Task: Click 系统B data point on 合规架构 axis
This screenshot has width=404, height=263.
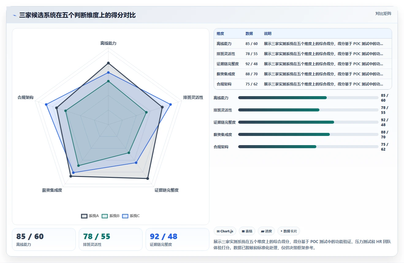Action: coord(66,111)
